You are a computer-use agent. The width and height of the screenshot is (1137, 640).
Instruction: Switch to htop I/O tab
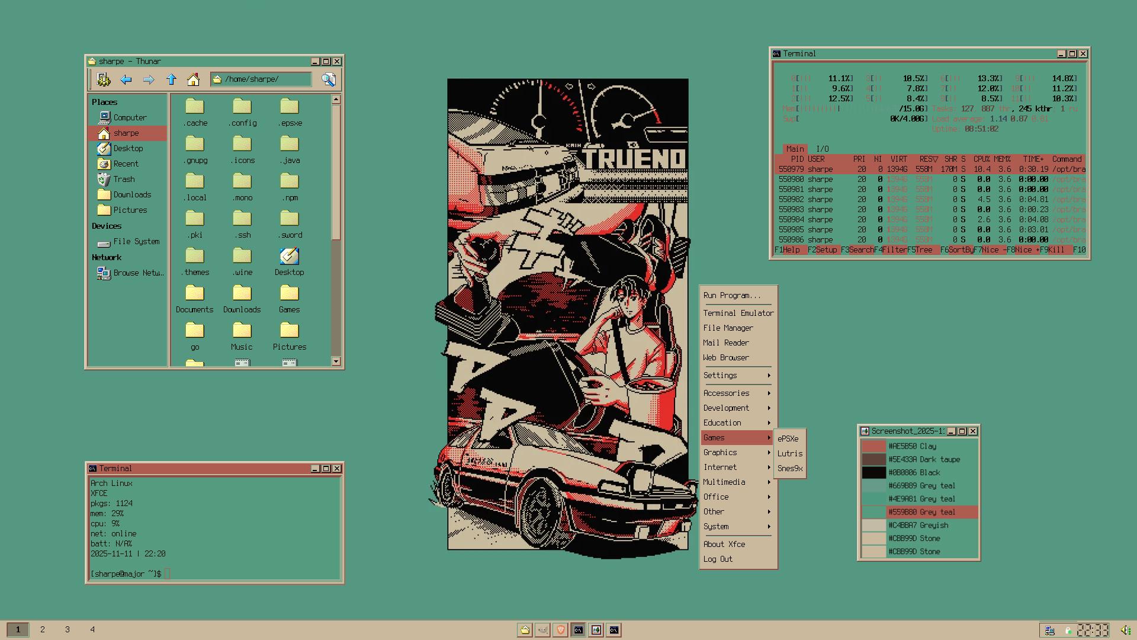click(x=822, y=149)
